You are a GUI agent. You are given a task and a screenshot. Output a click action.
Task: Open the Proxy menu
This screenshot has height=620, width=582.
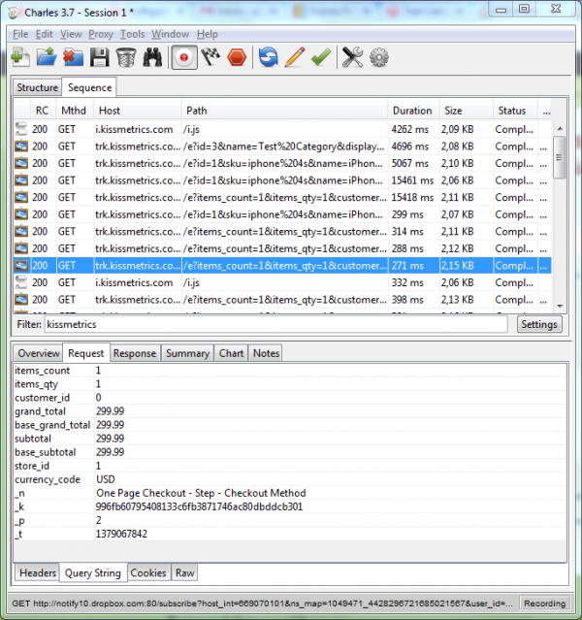[x=101, y=34]
